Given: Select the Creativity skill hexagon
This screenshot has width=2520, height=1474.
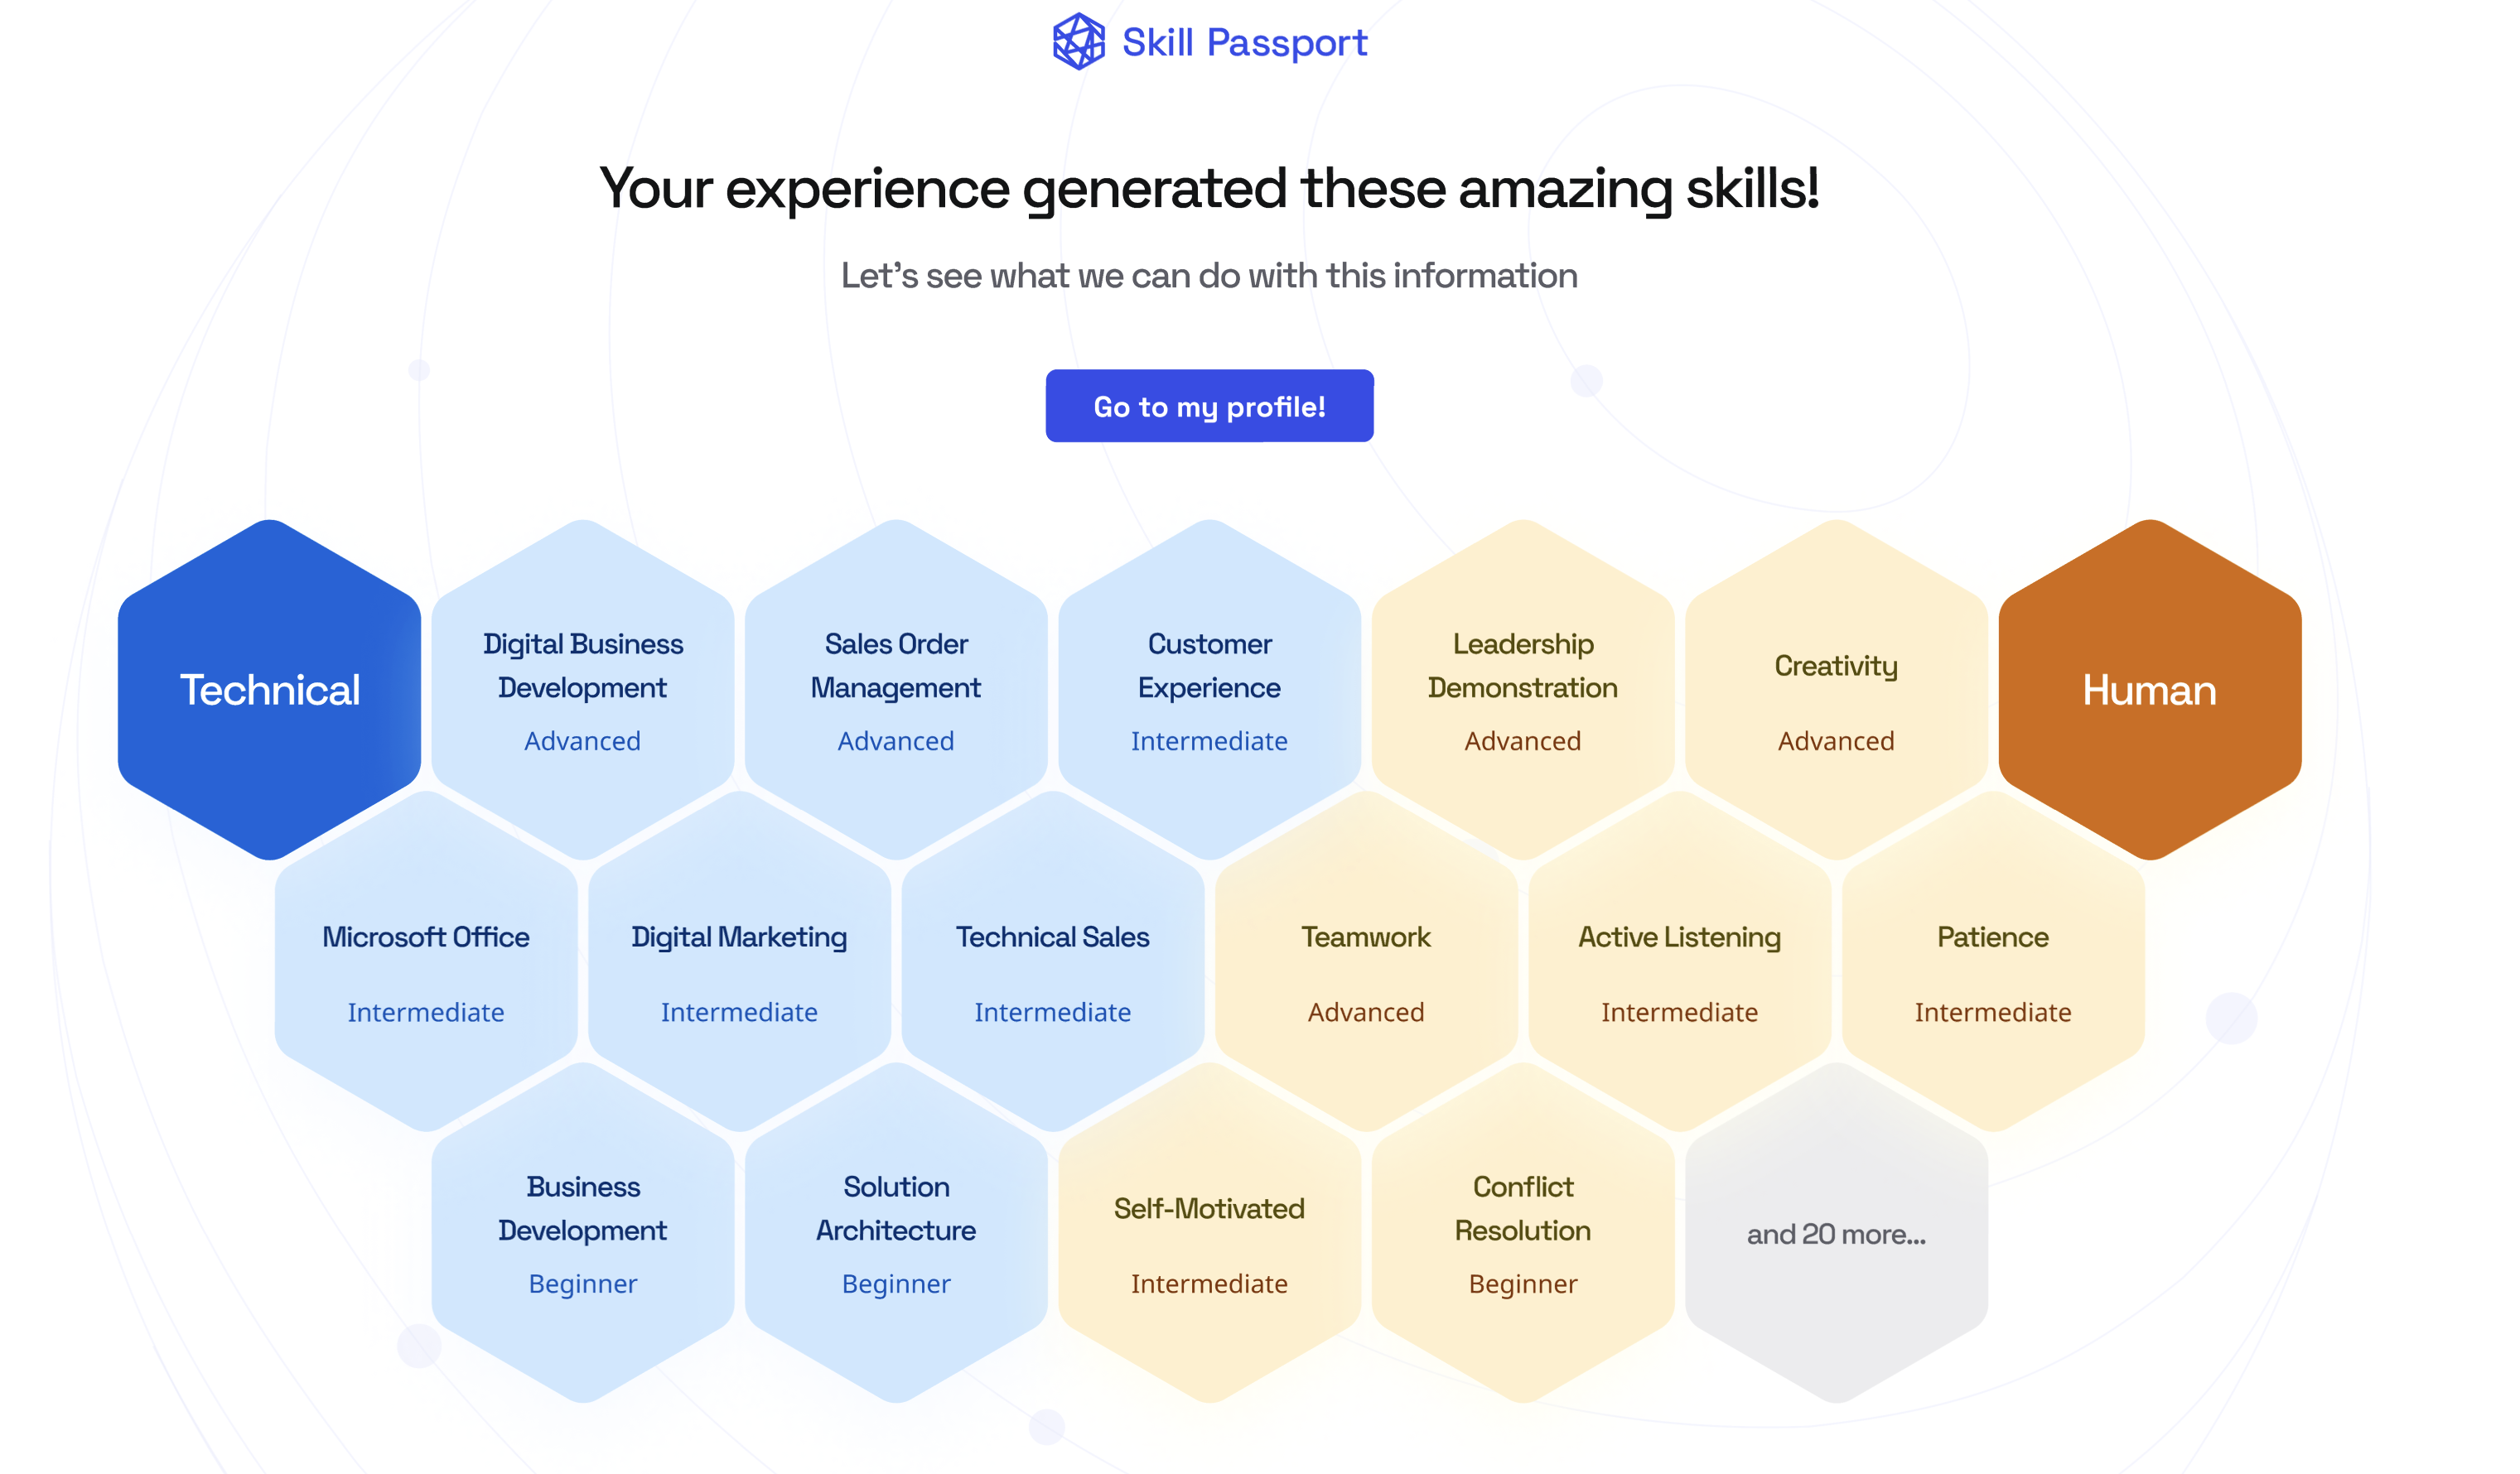Looking at the screenshot, I should click(x=1836, y=690).
